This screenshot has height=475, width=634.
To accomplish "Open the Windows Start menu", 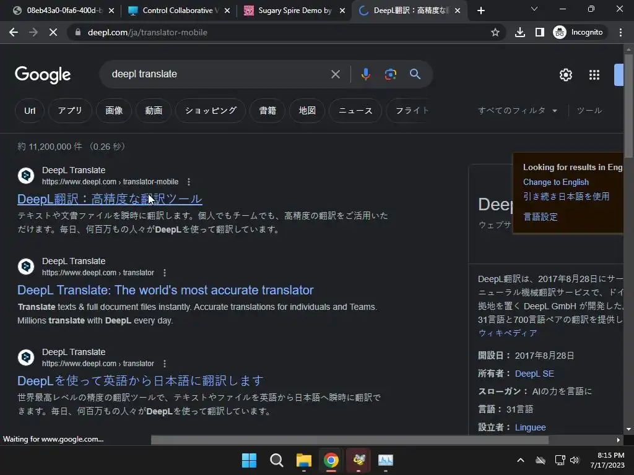I will tap(249, 460).
